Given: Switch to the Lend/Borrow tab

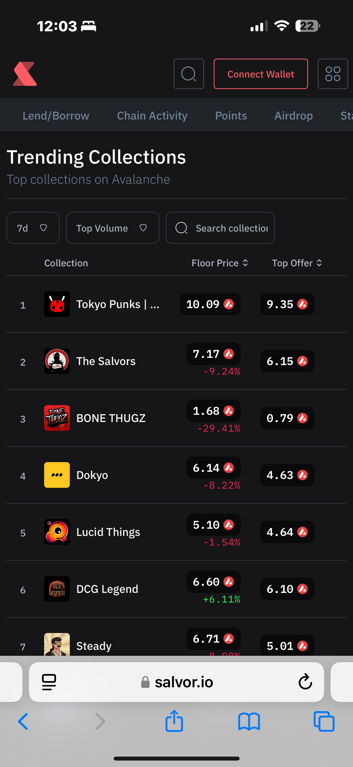Looking at the screenshot, I should [56, 116].
